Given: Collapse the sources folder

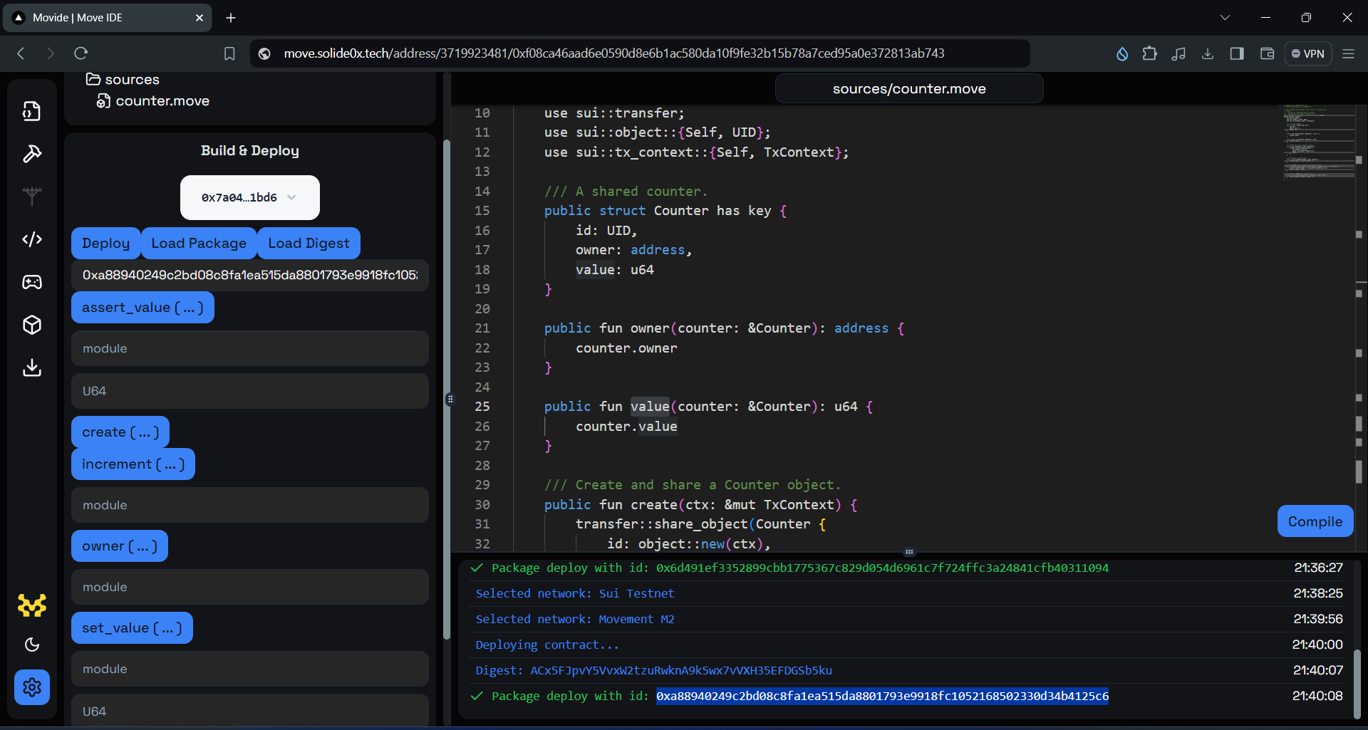Looking at the screenshot, I should [132, 79].
